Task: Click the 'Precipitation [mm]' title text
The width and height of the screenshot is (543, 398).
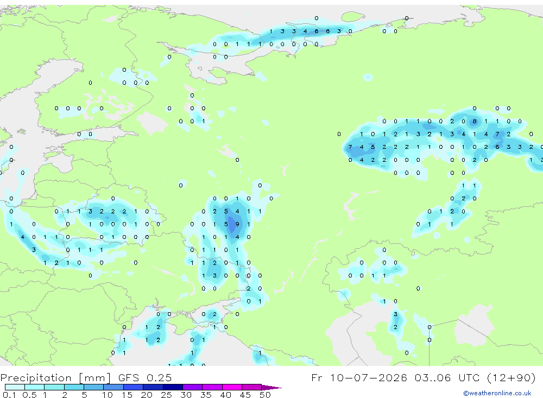Action: click(x=56, y=377)
